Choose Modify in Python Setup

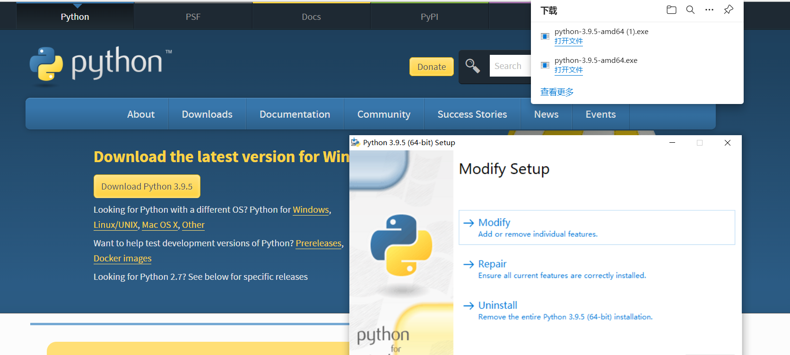click(597, 227)
